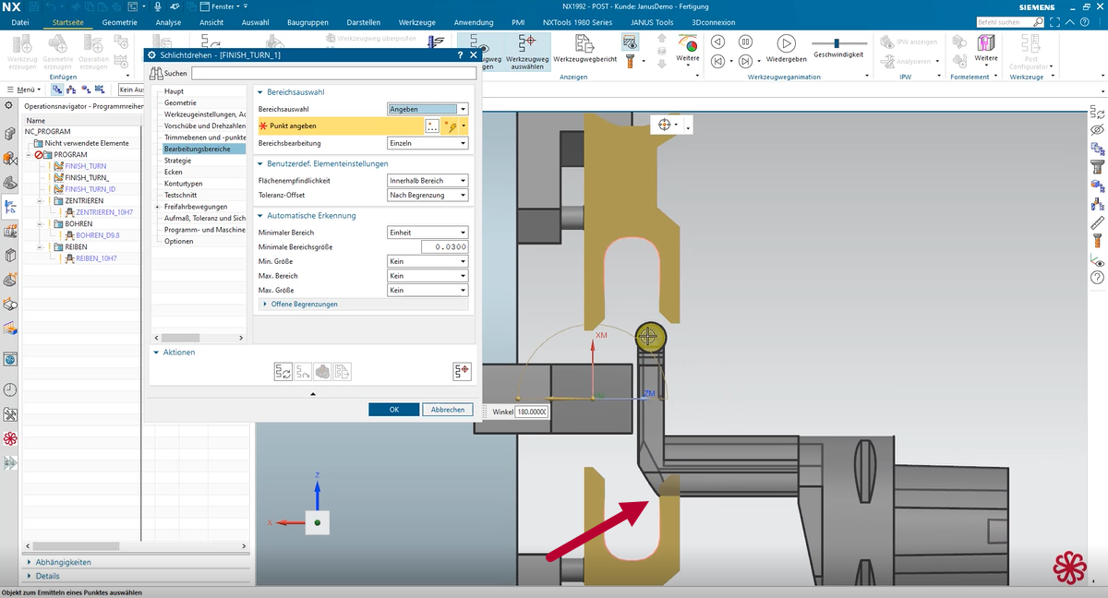The image size is (1108, 598).
Task: Toggle the eye visibility icon on right sidebar
Action: click(x=1097, y=130)
